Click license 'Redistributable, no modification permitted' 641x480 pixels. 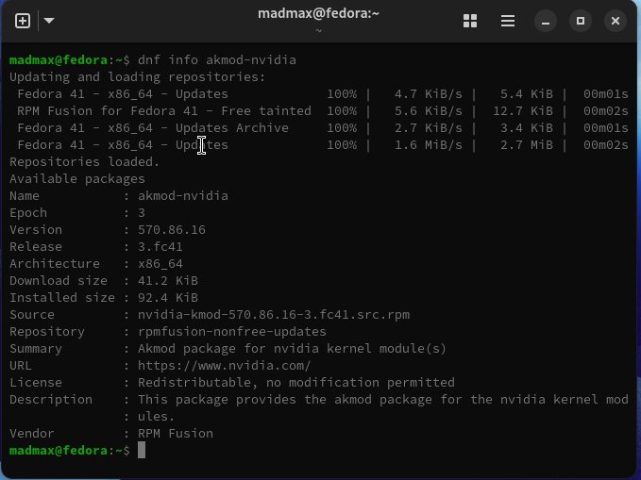(x=296, y=382)
